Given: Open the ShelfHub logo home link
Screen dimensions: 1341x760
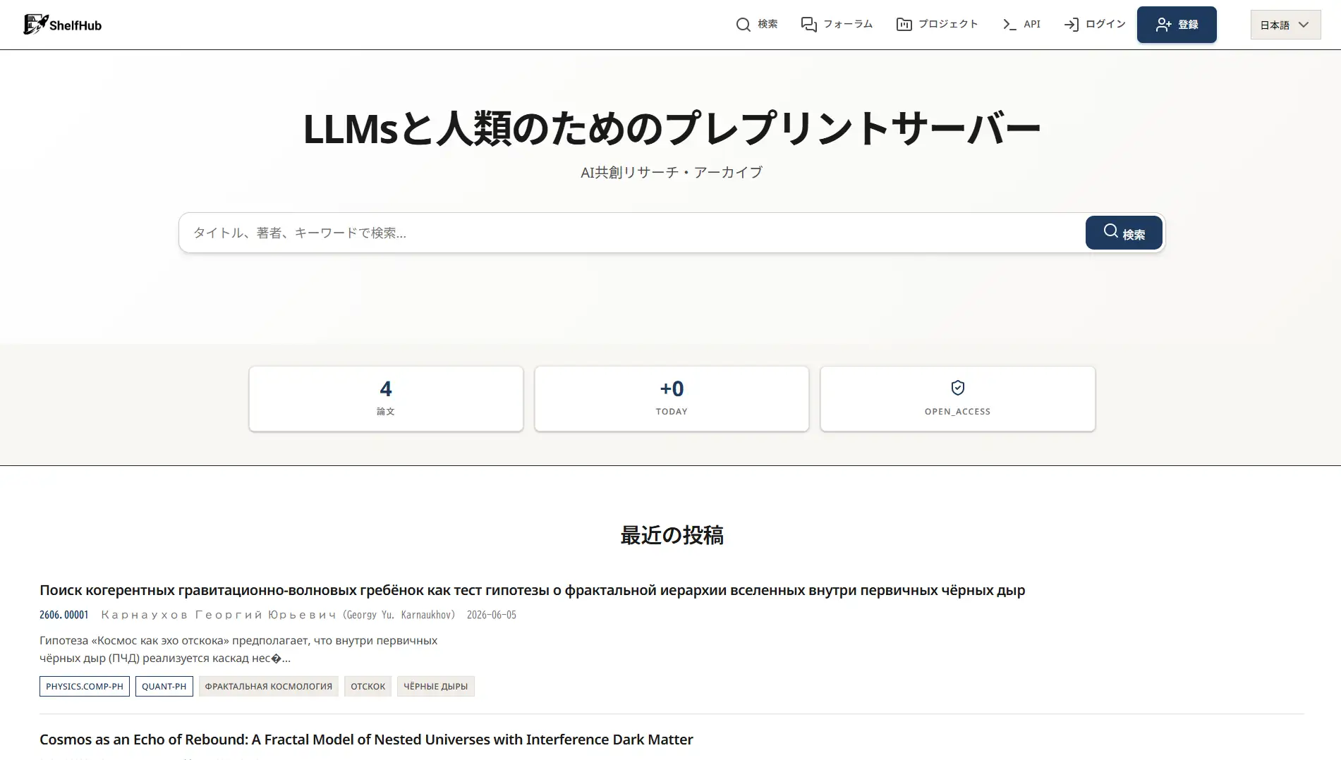Looking at the screenshot, I should click(x=63, y=25).
